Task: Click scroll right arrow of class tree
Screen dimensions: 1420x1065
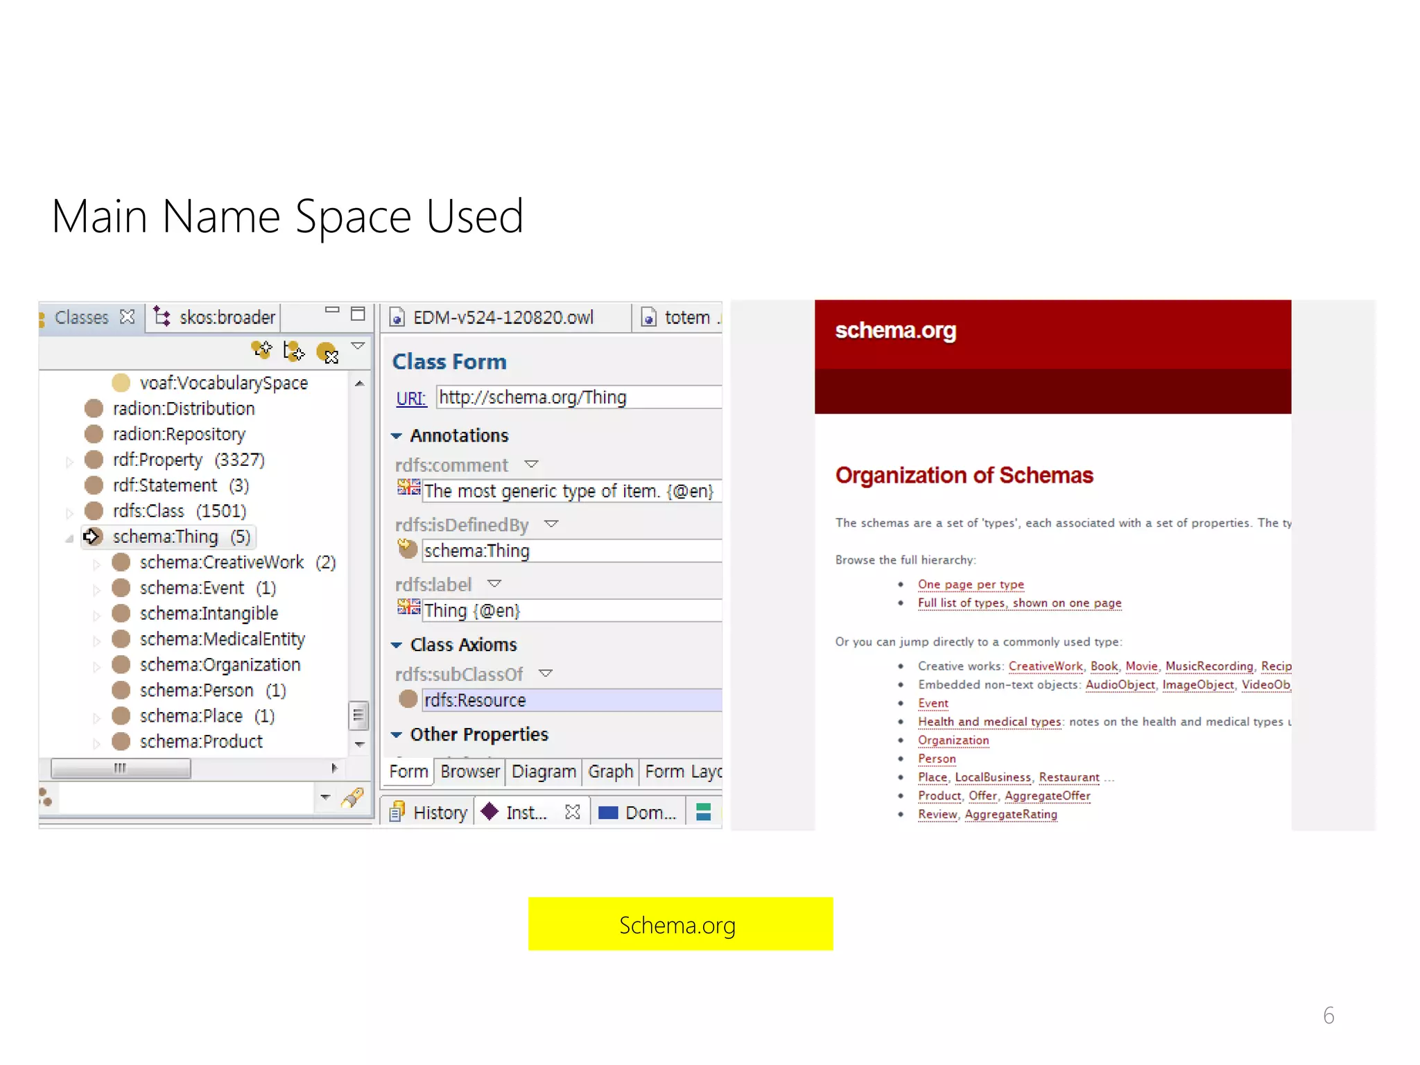Action: (334, 768)
